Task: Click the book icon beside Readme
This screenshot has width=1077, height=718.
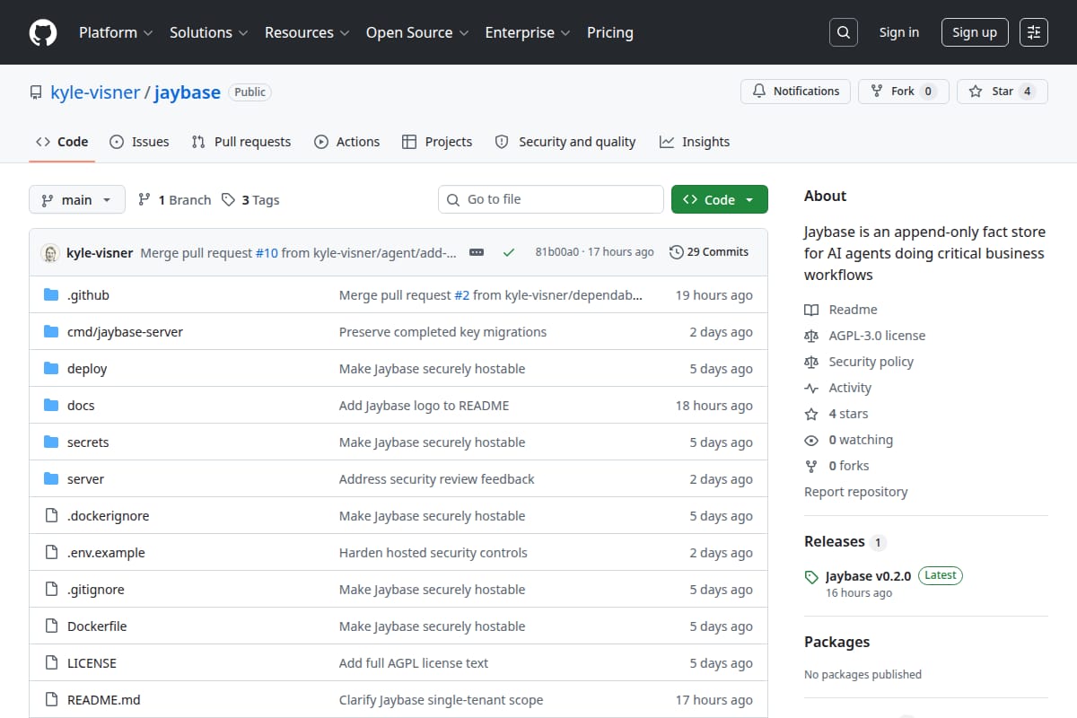Action: pos(811,310)
